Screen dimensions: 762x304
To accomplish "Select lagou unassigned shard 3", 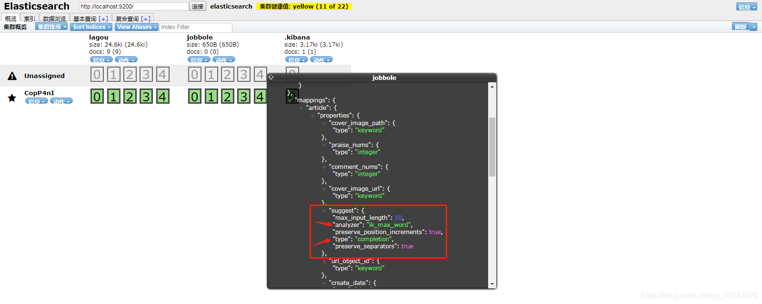I will [x=146, y=75].
